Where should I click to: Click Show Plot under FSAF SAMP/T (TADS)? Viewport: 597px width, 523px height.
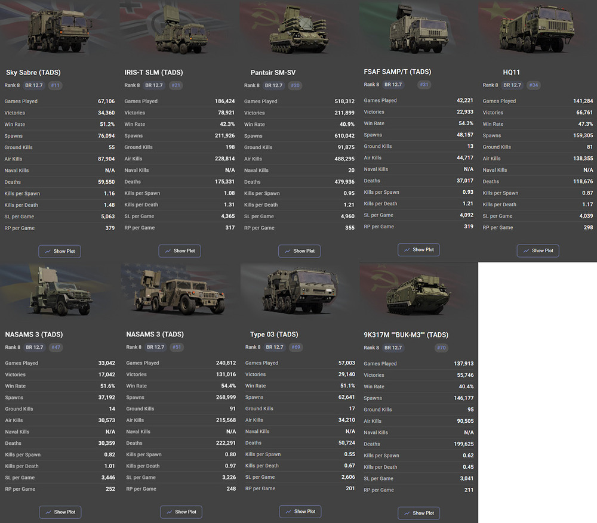[418, 250]
